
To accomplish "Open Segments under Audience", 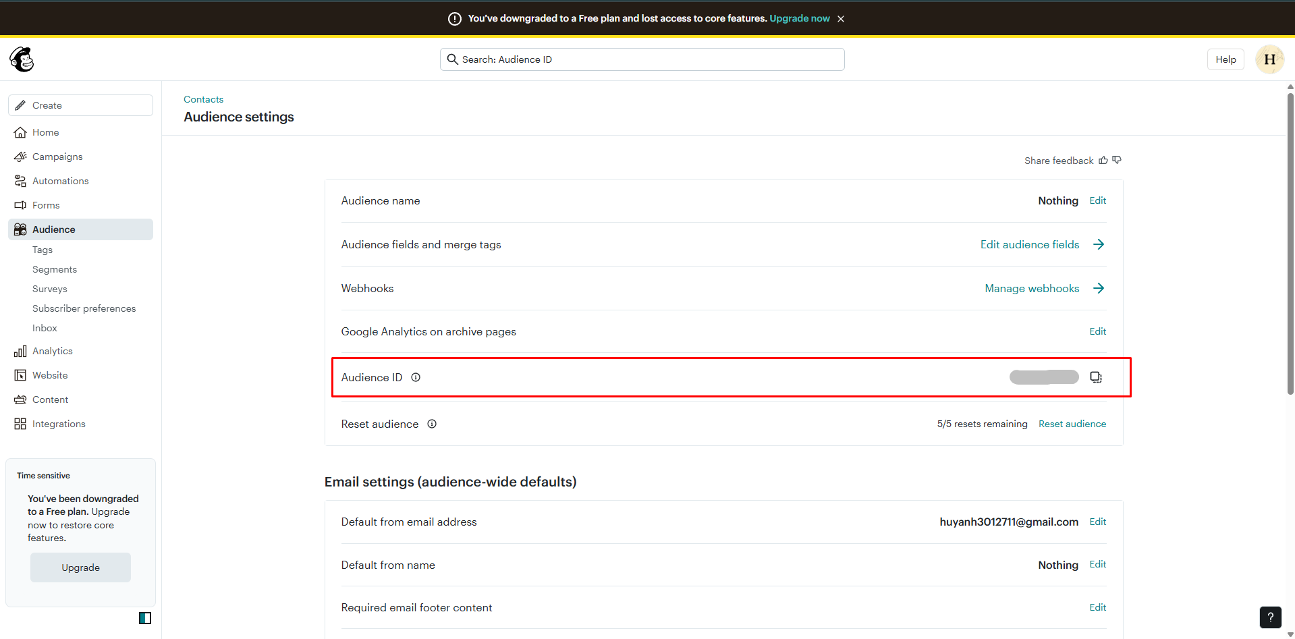I will pyautogui.click(x=55, y=269).
